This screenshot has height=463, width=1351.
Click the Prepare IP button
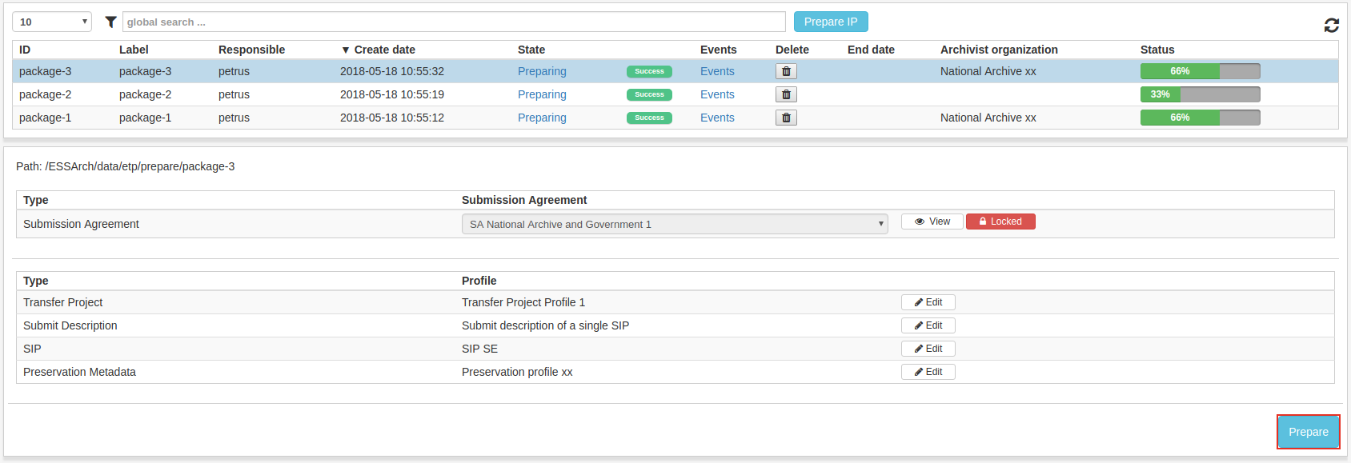point(831,22)
